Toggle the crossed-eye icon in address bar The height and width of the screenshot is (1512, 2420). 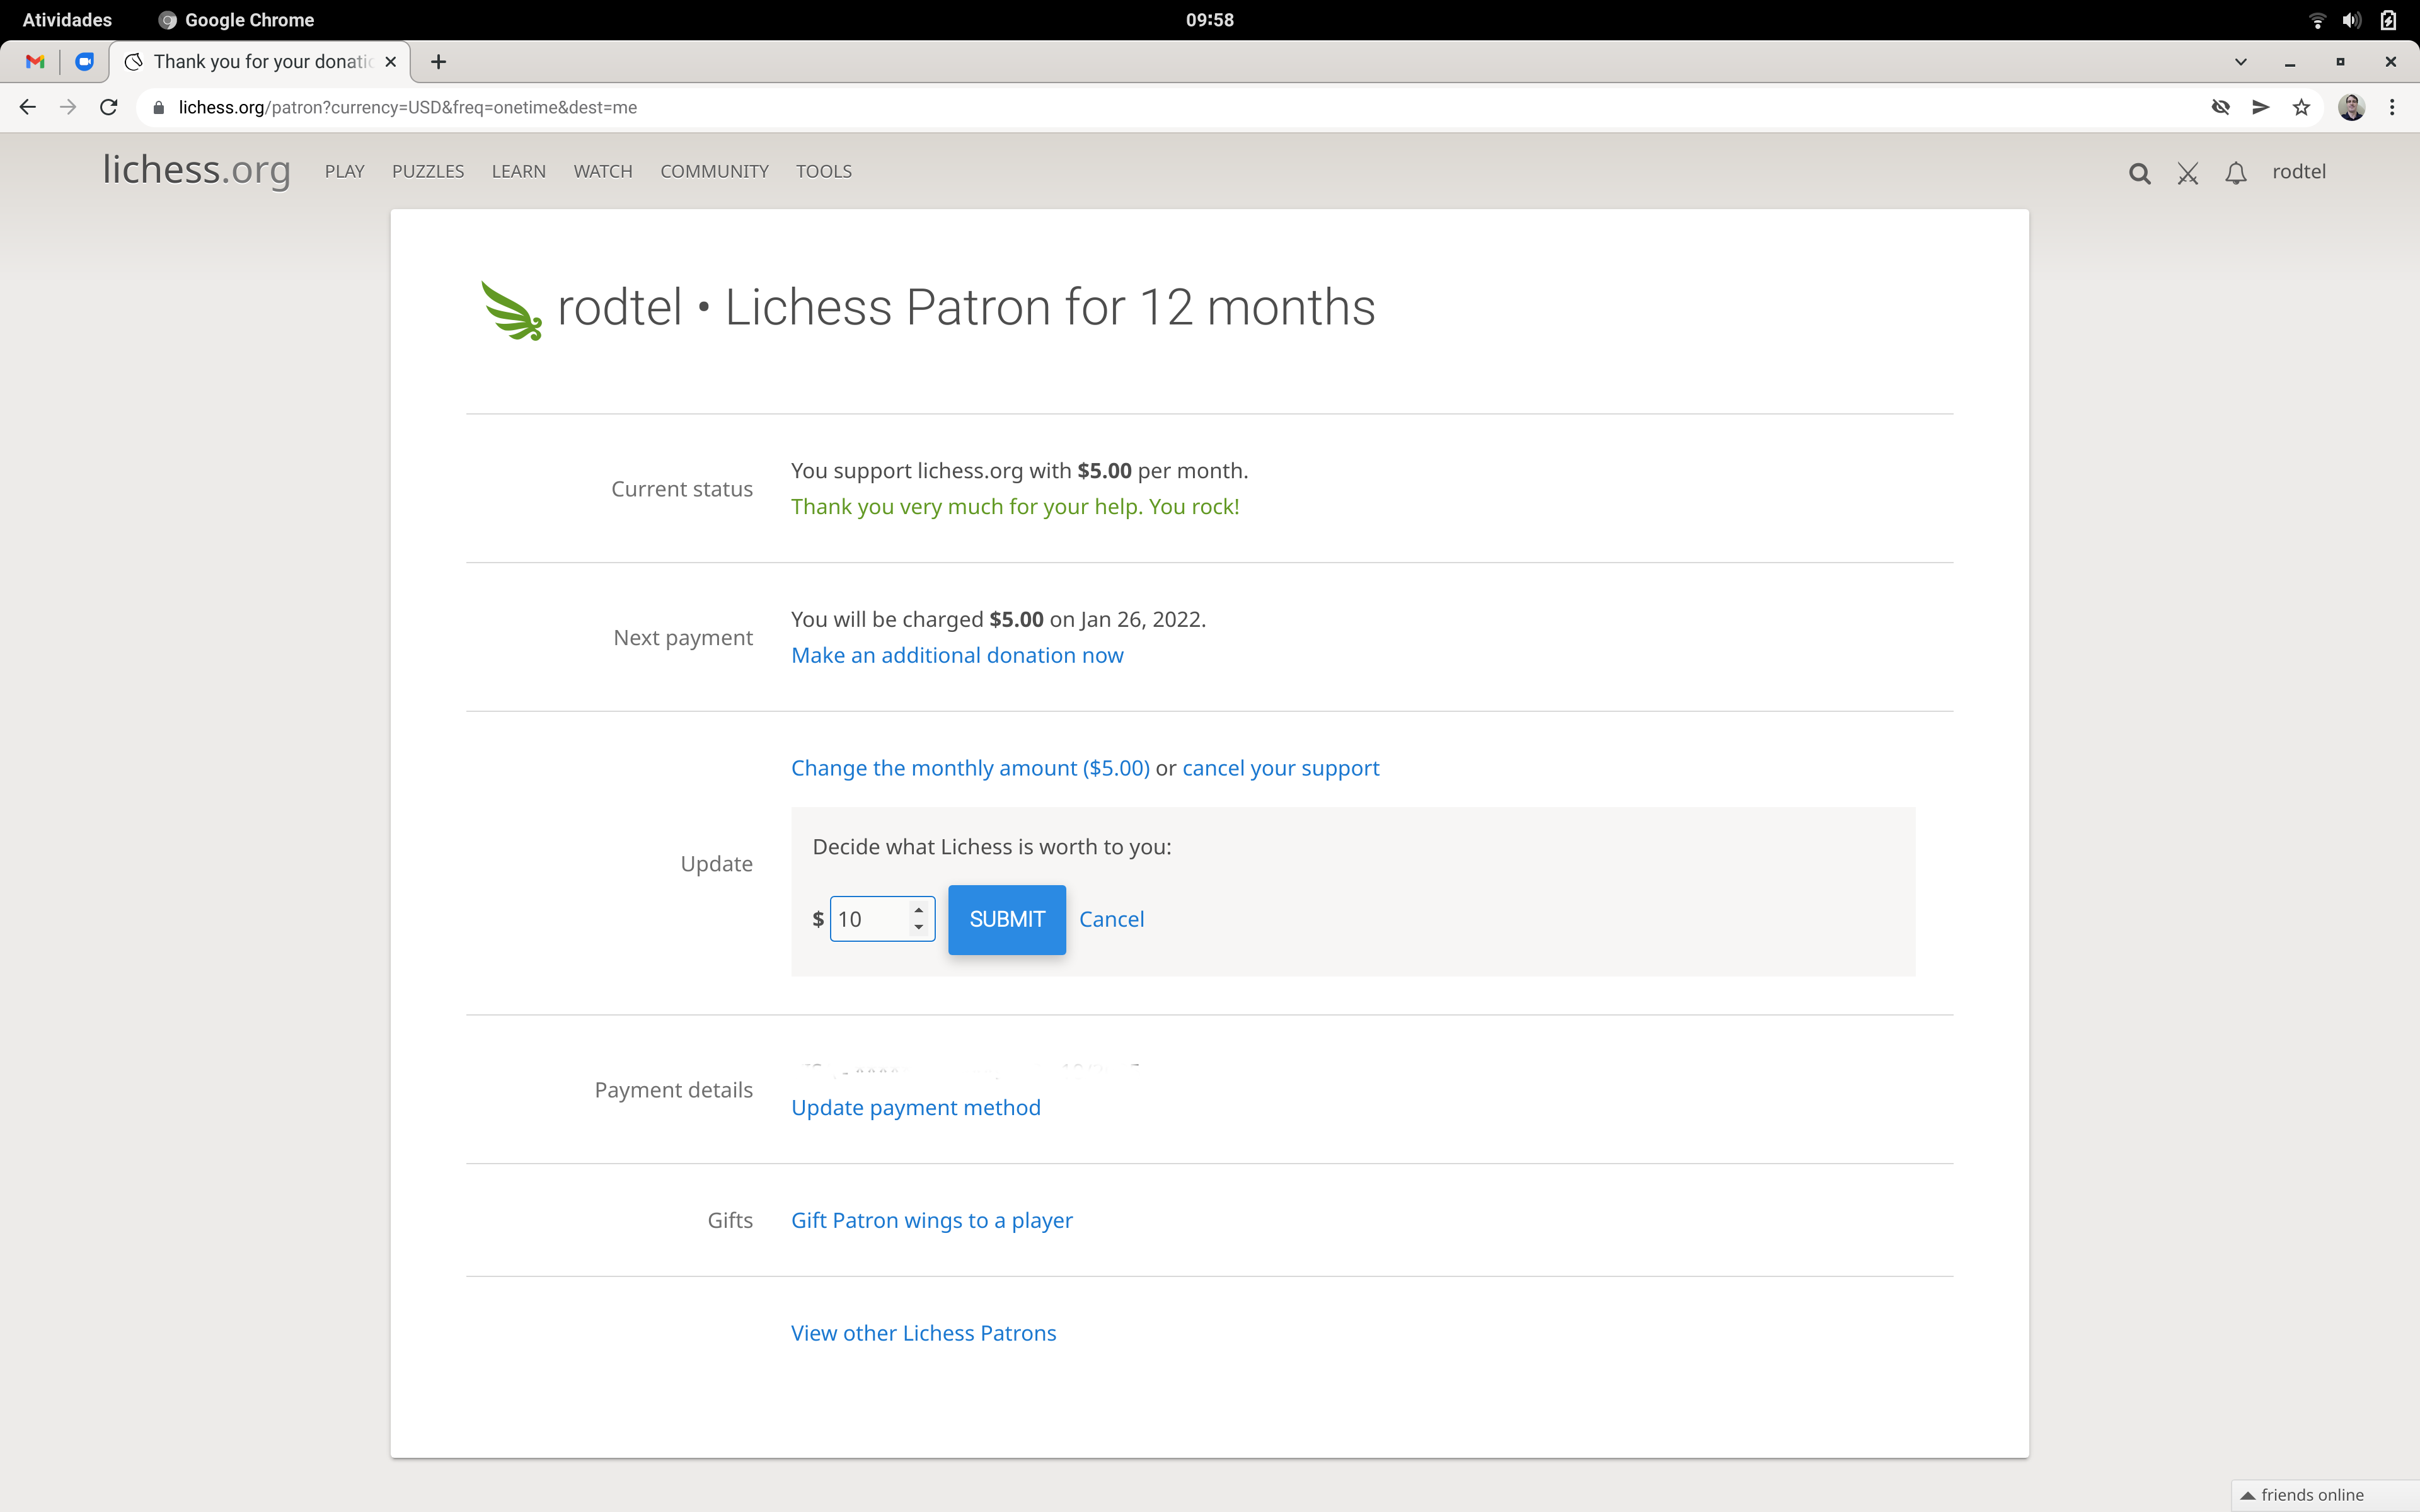coord(2220,107)
